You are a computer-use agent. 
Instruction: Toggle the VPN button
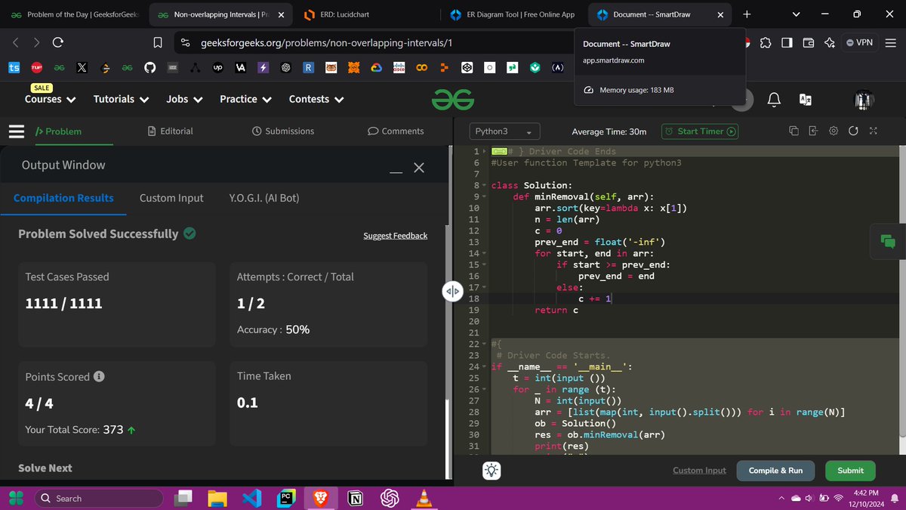(x=860, y=42)
